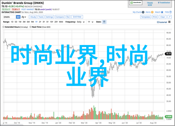
Task: Select the 20Y range
Action: point(56,22)
